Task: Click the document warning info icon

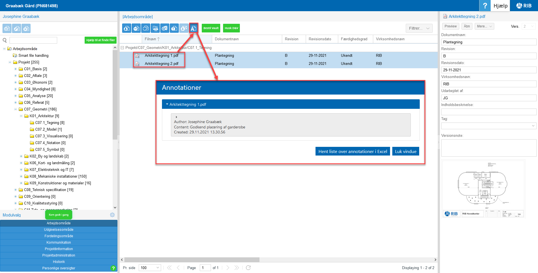Action: point(174,28)
